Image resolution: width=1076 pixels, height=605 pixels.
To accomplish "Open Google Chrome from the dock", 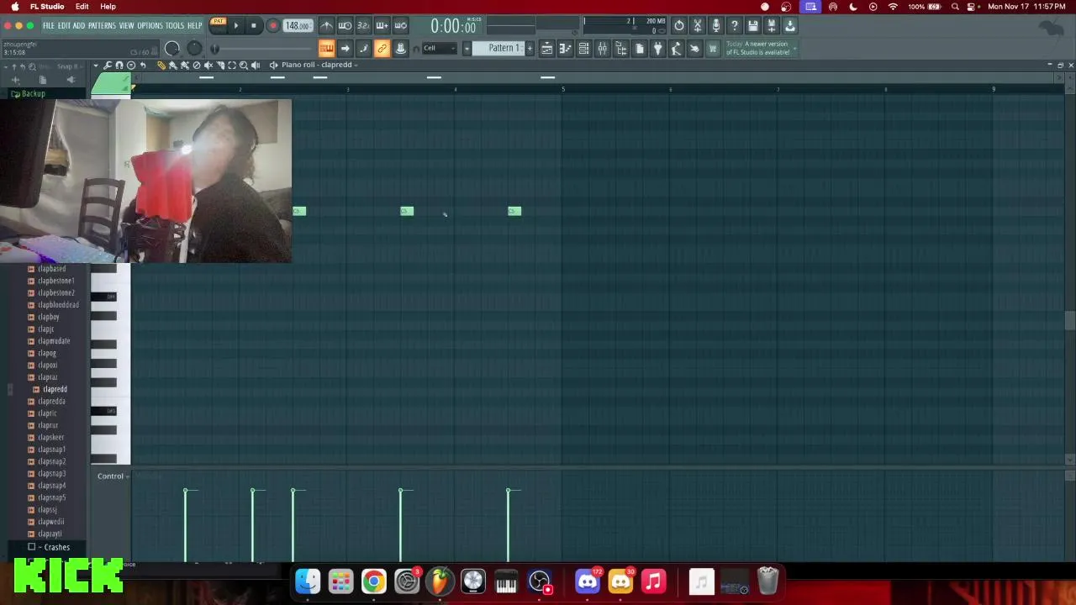I will [373, 581].
